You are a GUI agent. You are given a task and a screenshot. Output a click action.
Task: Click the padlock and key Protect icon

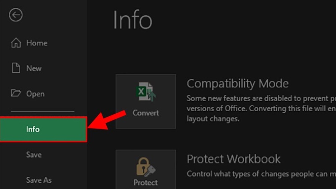(145, 168)
